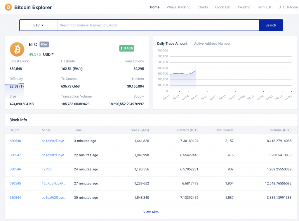Click the 04-15 date label on chart

[x=194, y=98]
